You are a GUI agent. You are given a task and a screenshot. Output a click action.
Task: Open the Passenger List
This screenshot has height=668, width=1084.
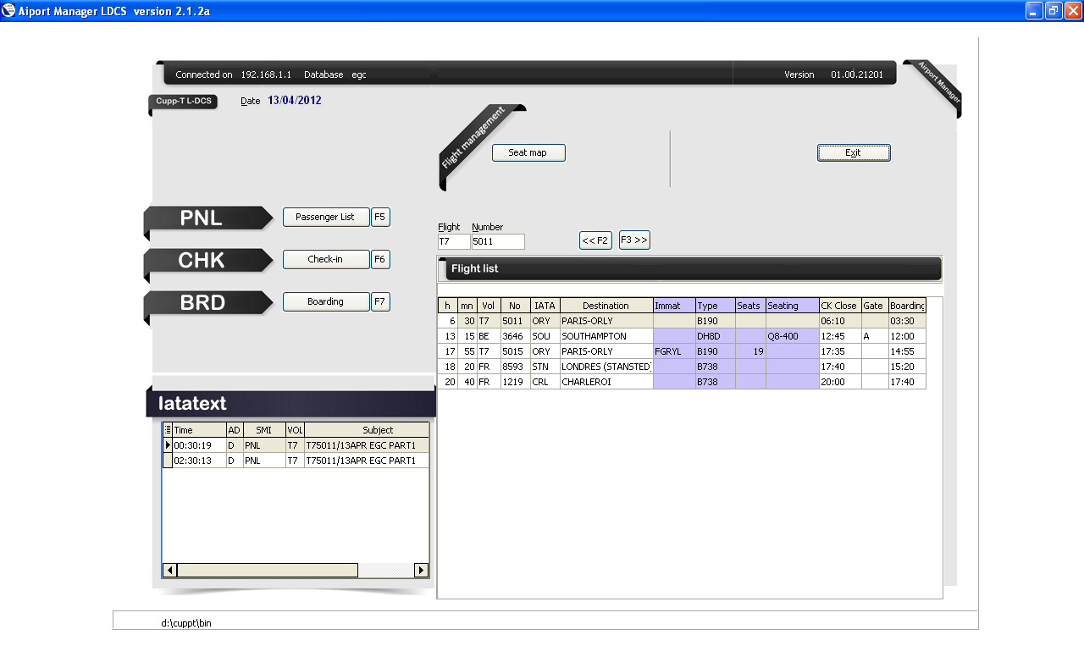(x=325, y=218)
